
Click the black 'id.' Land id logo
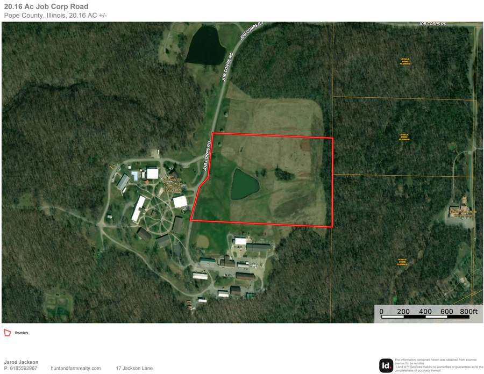386,366
